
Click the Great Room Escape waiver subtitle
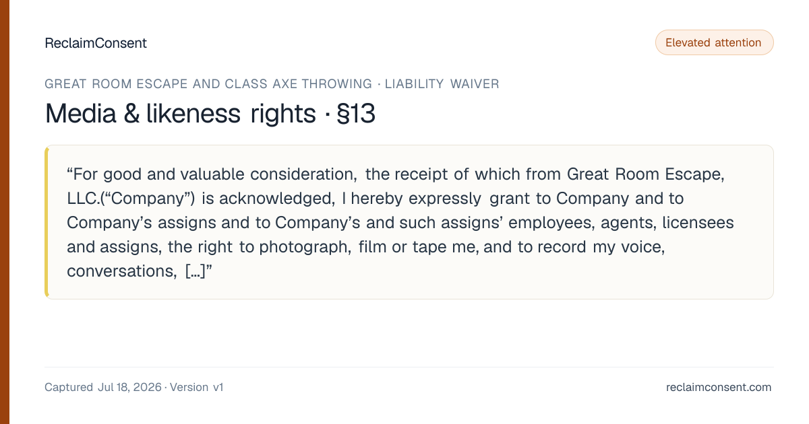pyautogui.click(x=272, y=84)
